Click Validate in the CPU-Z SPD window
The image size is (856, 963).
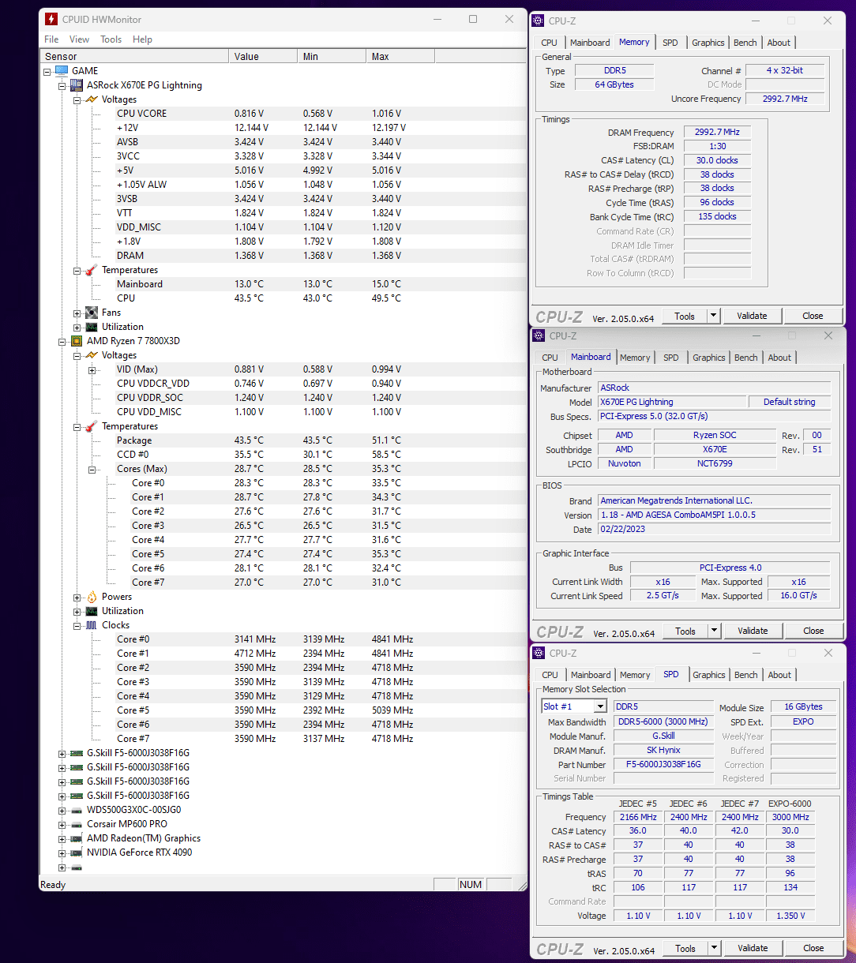(753, 948)
